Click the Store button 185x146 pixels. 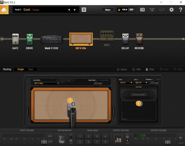point(108,10)
